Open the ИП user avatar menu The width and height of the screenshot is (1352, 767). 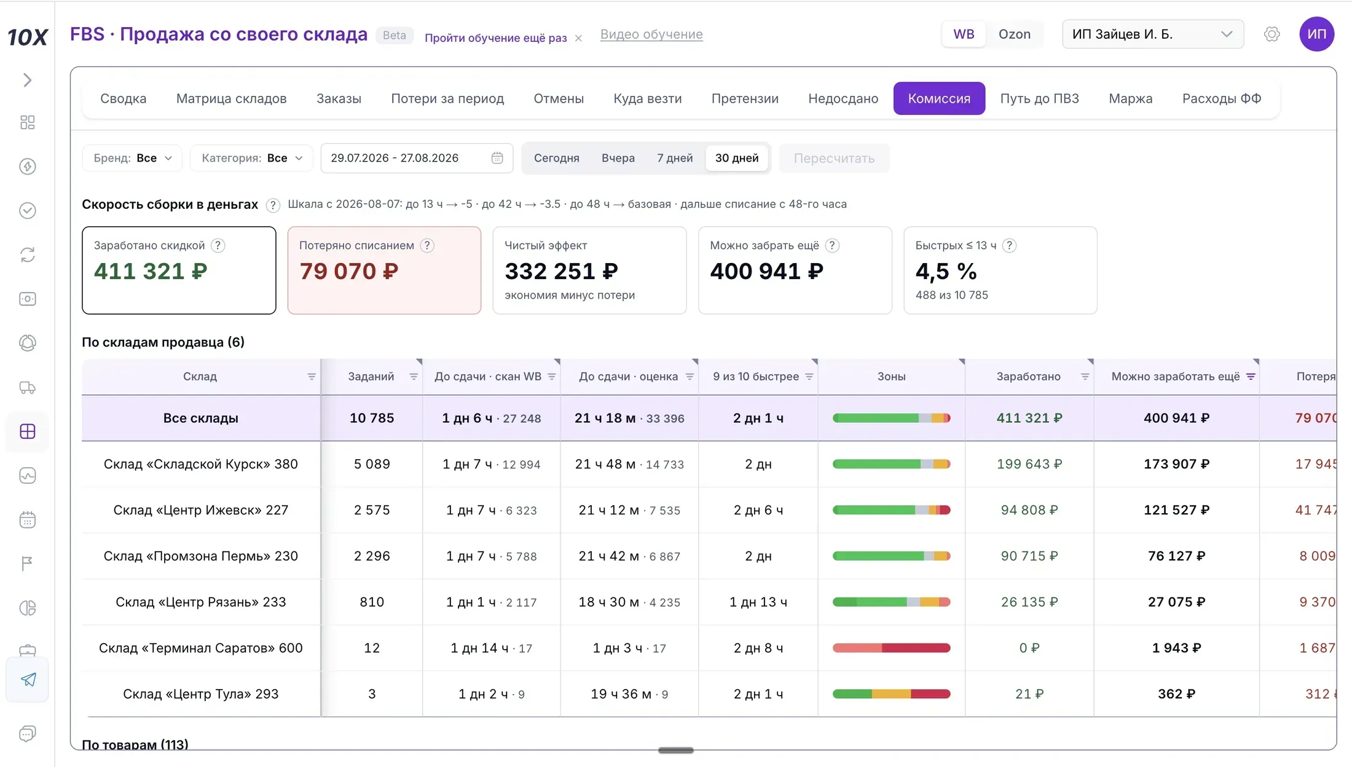(x=1316, y=34)
